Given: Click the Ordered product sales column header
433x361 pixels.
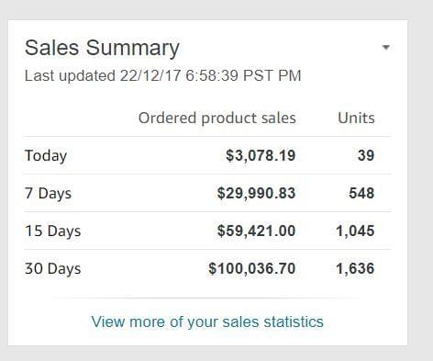Looking at the screenshot, I should click(217, 118).
